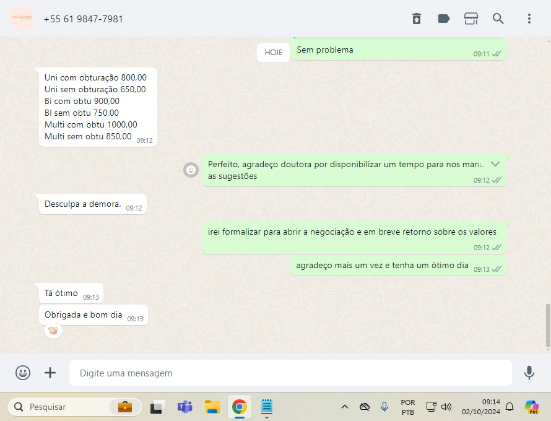
Task: React to the 'Perfeito, agradeço doutora' message
Action: tap(191, 170)
